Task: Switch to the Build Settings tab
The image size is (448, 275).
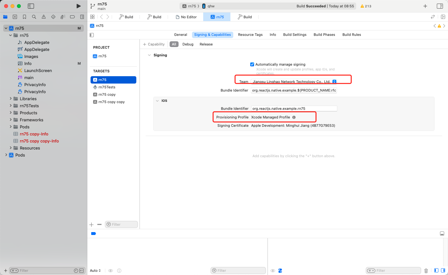Action: 294,35
